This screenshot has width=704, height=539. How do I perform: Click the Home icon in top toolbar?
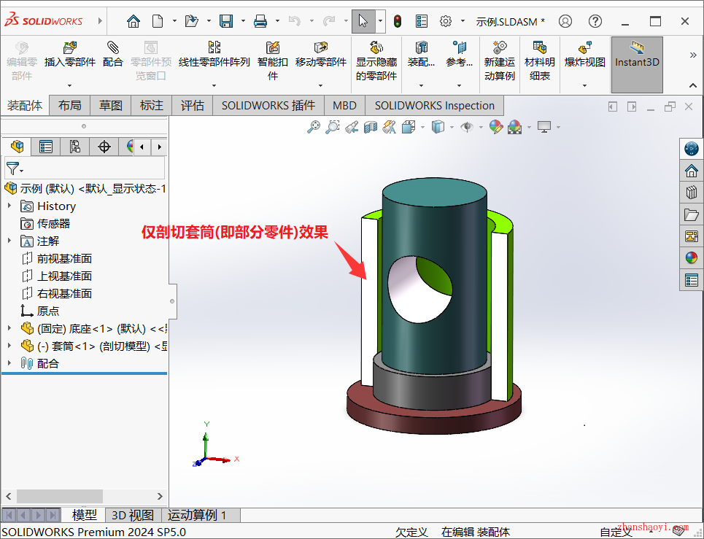[x=134, y=21]
